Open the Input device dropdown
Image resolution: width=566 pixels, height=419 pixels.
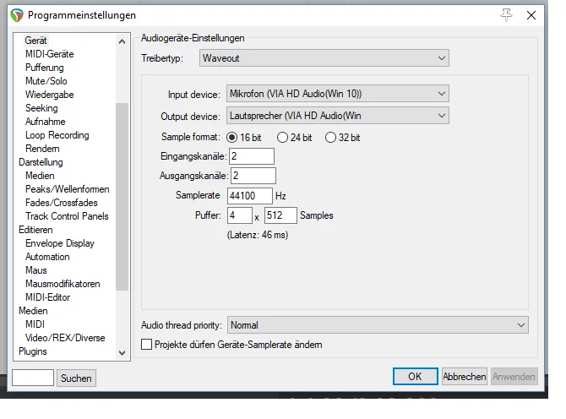[336, 94]
